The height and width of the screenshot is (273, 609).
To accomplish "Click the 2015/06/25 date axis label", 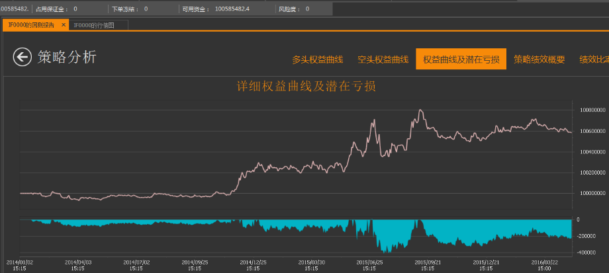I will (x=369, y=265).
